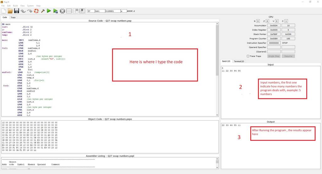Click the undo arrow in the toolbar
The height and width of the screenshot is (174, 322).
(23, 11)
